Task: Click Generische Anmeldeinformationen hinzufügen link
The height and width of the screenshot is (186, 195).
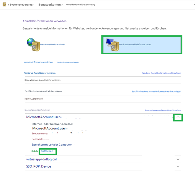Action: [x=163, y=110]
